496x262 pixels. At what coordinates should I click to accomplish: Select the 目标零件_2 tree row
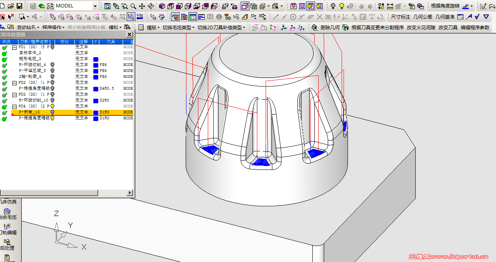pyautogui.click(x=30, y=53)
